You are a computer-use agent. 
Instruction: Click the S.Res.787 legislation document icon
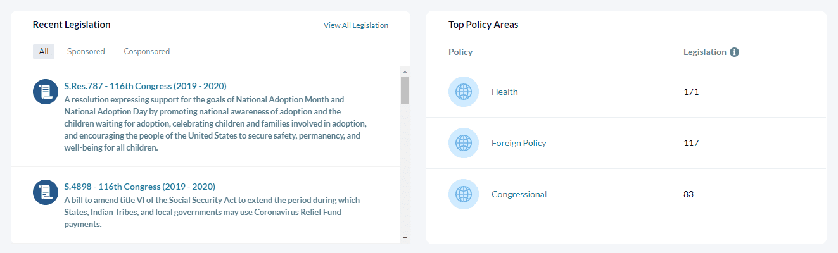46,92
